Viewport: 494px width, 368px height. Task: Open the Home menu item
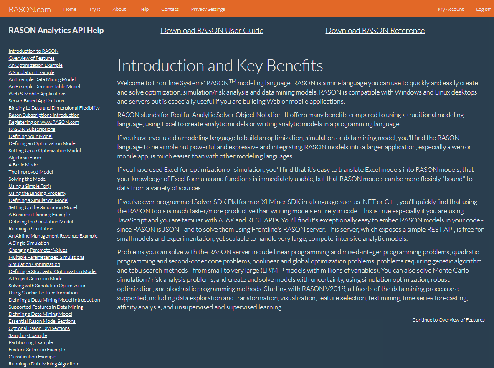(x=70, y=9)
